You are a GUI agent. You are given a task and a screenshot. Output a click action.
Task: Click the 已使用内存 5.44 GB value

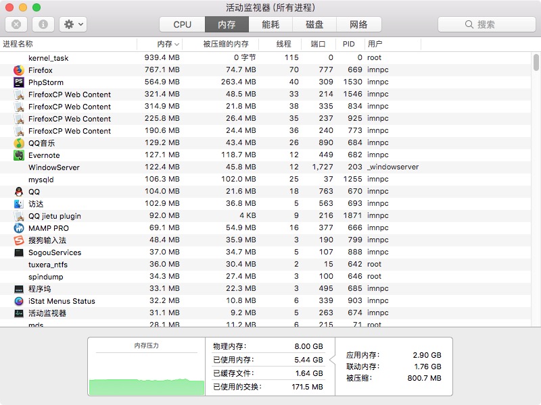[309, 360]
